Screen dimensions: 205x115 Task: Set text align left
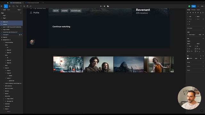[188, 51]
